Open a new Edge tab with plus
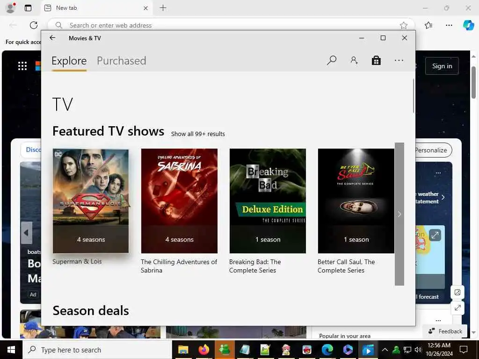479x359 pixels. (x=163, y=8)
